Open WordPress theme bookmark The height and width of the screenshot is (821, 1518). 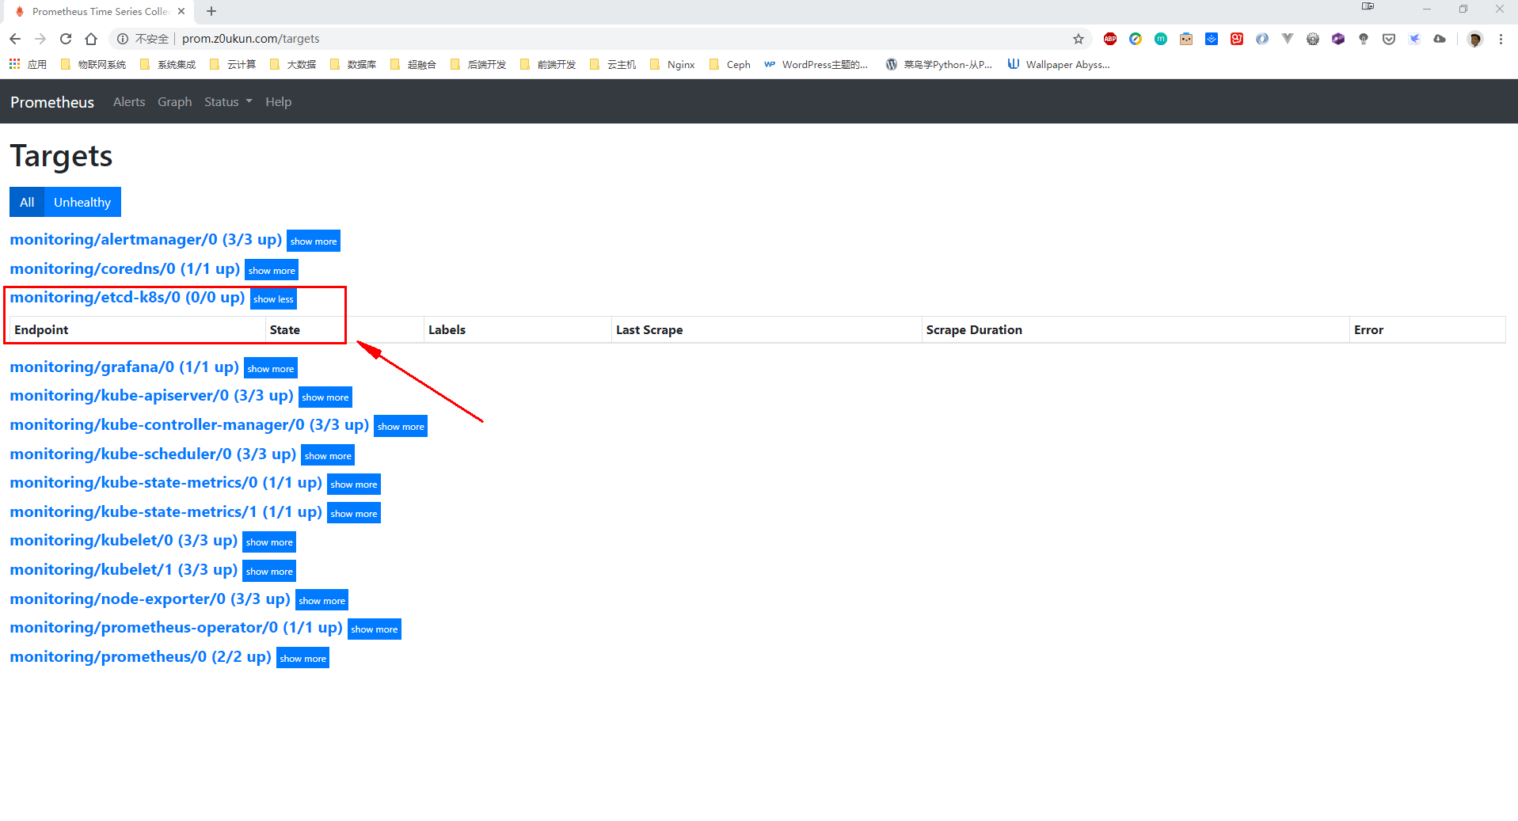(816, 64)
